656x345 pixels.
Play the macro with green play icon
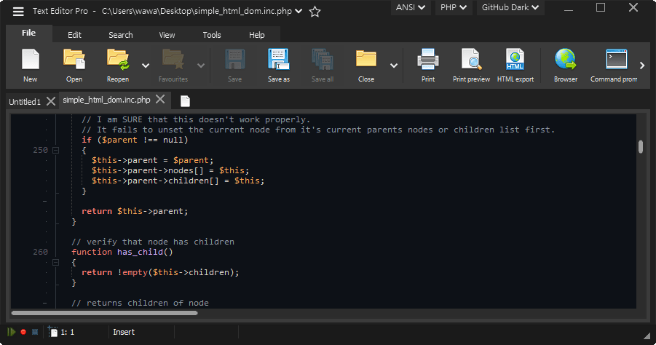click(x=12, y=332)
